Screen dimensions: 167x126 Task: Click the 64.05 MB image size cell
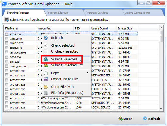coord(124,94)
